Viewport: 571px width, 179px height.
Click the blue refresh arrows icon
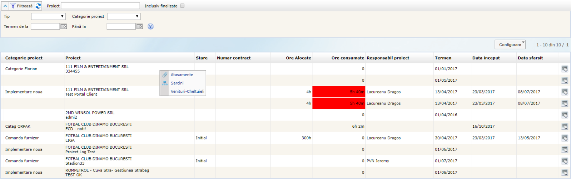38,6
